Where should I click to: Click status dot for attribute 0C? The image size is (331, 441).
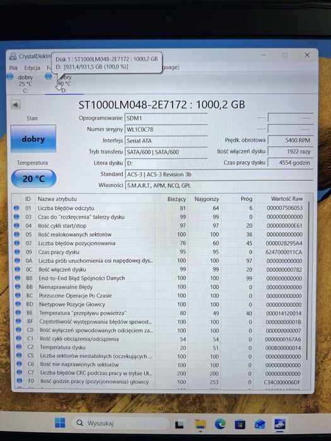pos(18,269)
